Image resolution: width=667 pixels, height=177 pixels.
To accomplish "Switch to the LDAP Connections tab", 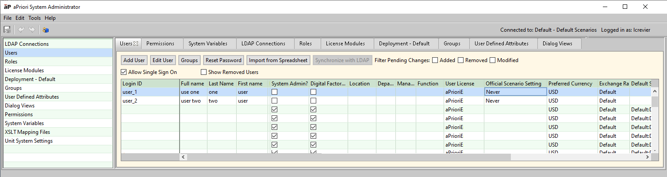I will [265, 44].
